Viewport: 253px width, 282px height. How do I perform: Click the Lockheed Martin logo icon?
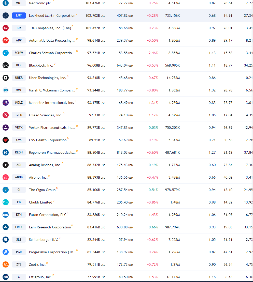pos(6,15)
